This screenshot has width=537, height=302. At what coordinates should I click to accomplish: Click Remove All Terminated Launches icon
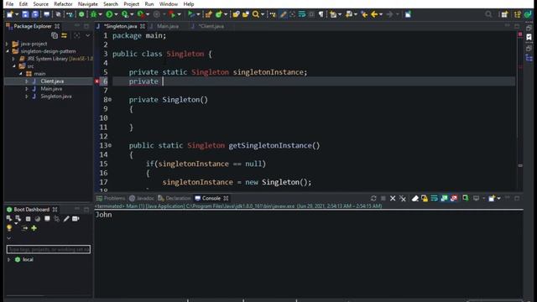[x=403, y=198]
